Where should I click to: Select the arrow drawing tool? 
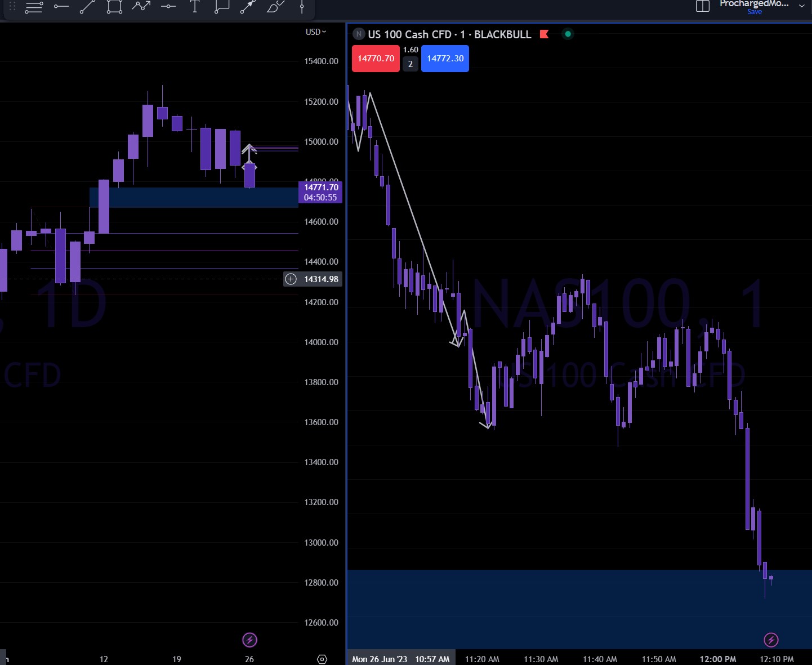tap(248, 7)
